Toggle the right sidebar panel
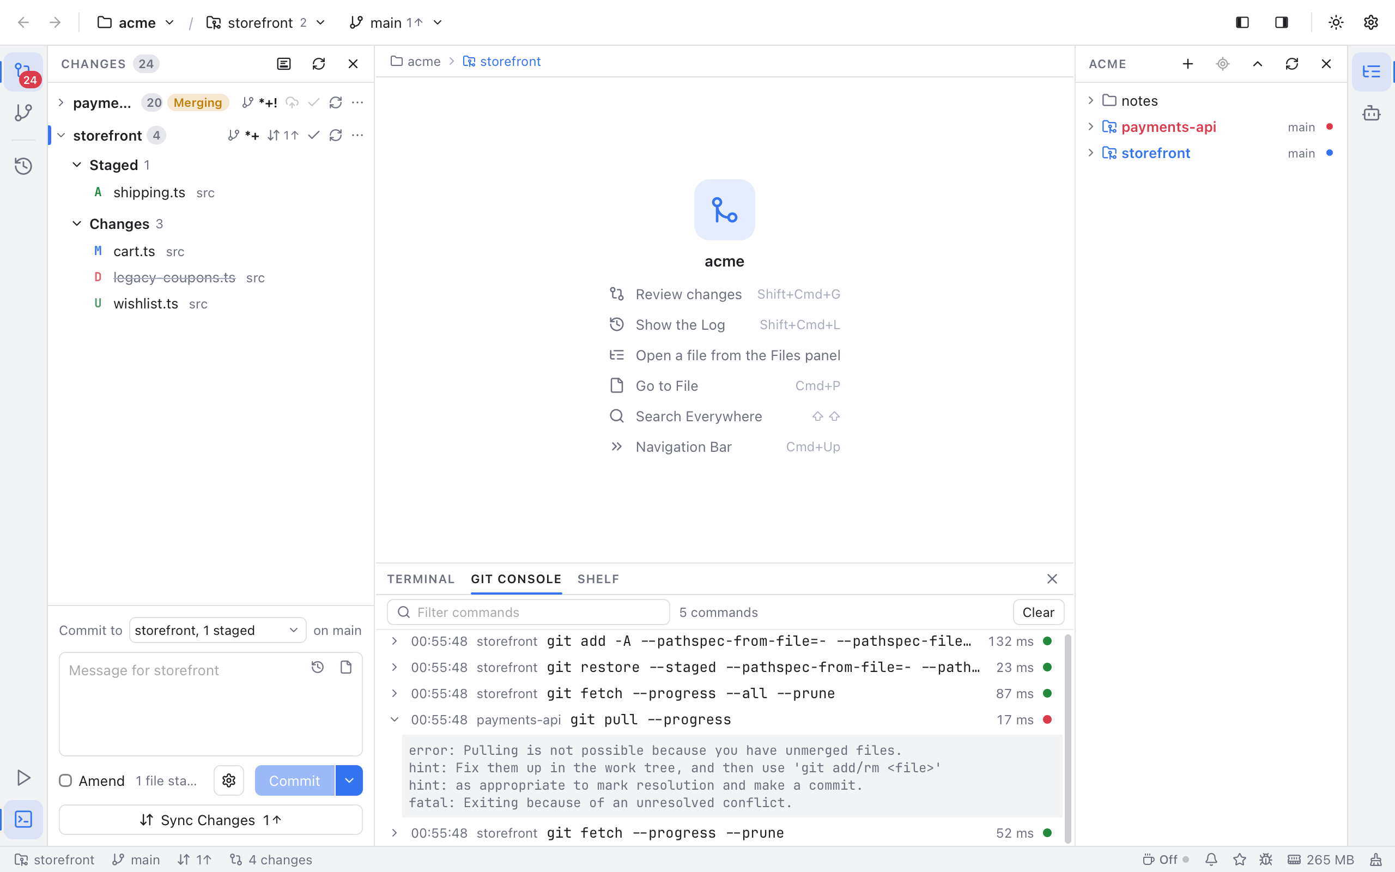Viewport: 1395px width, 872px height. coord(1282,22)
